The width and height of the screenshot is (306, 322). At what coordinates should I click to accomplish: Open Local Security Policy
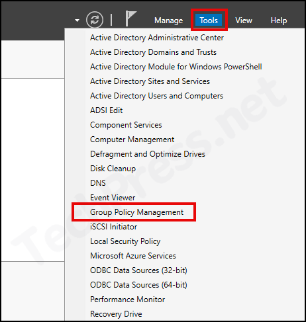click(x=125, y=241)
